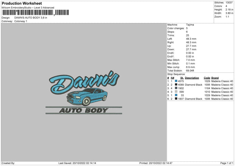Image resolution: width=235 pixels, height=166 pixels.
Task: Click the light gray swatch beside 599 stitches
Action: (176, 92)
